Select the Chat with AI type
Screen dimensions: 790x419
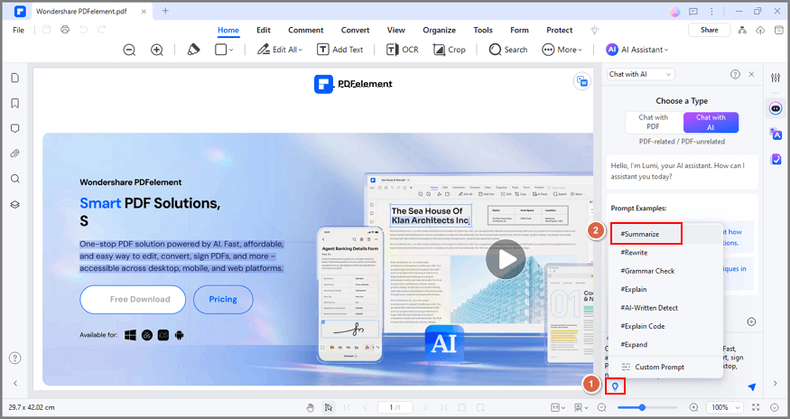[x=711, y=122]
